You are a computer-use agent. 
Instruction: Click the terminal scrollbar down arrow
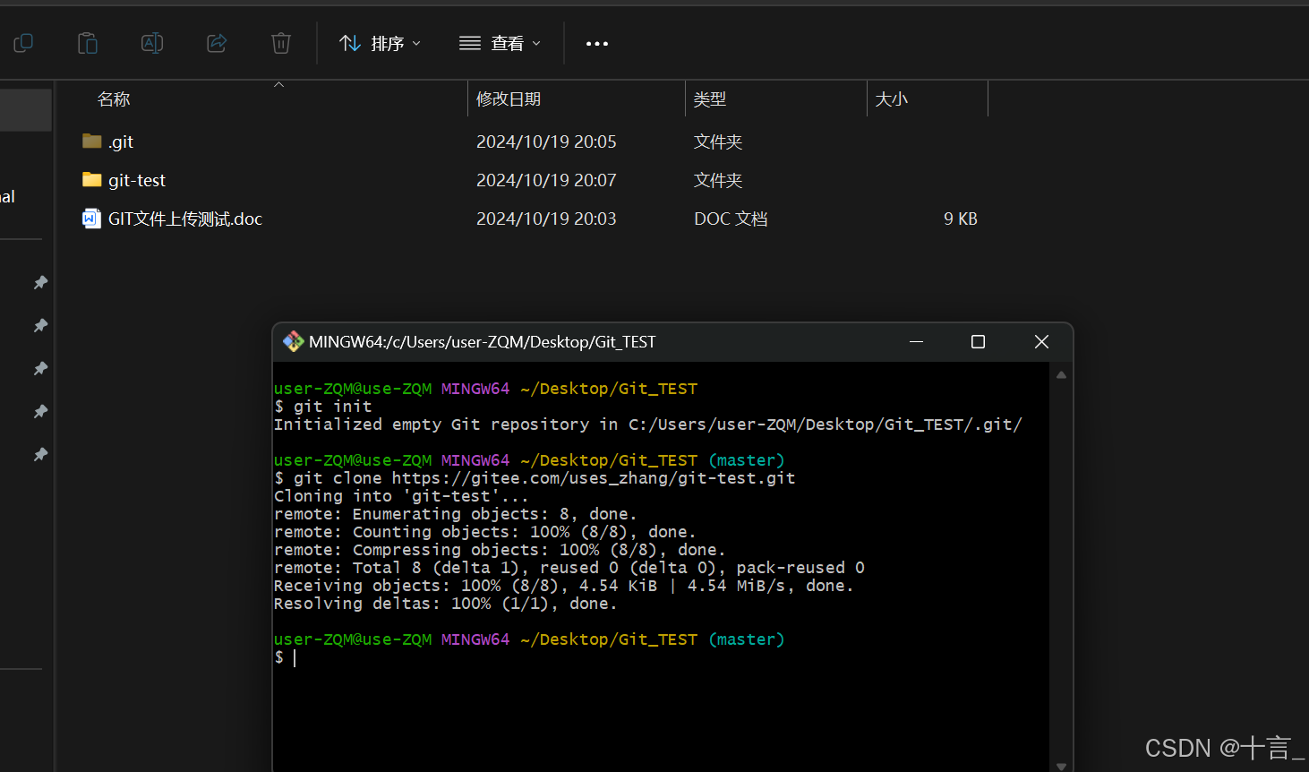[x=1061, y=766]
